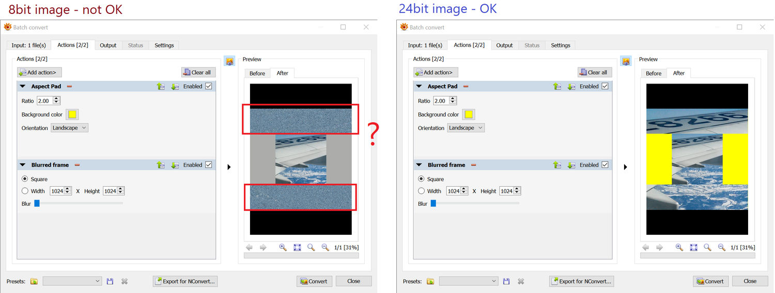Click zoom in magnifier in 24bit window preview
Screen dimensions: 775x293
[x=679, y=248]
